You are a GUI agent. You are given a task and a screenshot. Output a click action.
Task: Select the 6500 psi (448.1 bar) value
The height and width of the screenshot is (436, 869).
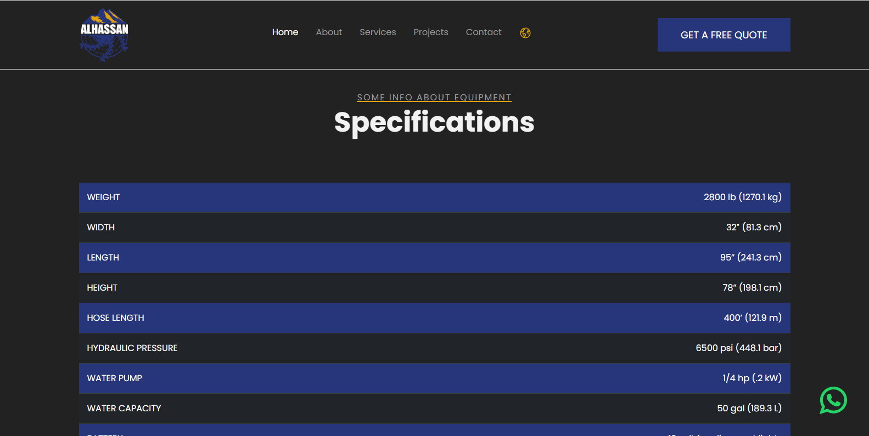[738, 348]
